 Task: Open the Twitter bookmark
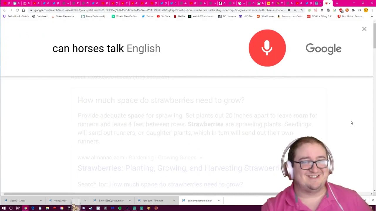tap(147, 16)
